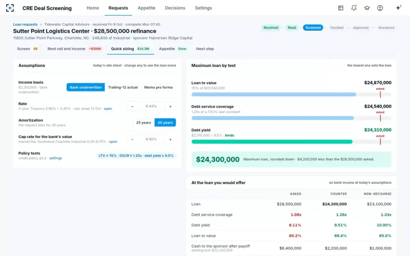Open the Decisions menu
The height and width of the screenshot is (256, 410).
(175, 8)
